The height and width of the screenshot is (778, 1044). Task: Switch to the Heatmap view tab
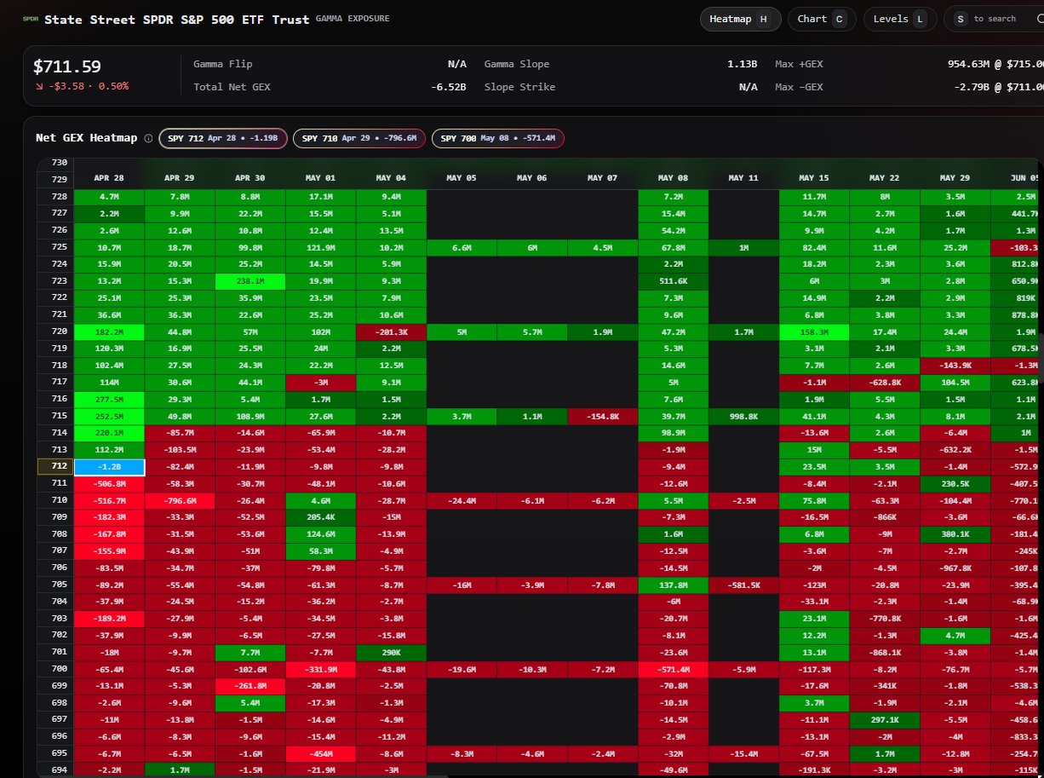pos(739,19)
